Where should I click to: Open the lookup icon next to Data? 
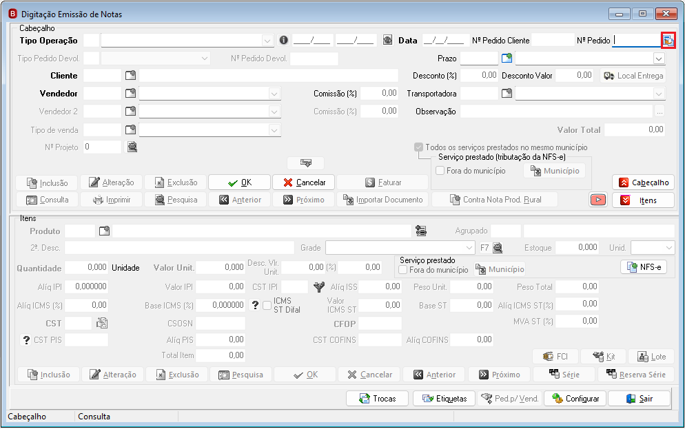coord(387,40)
